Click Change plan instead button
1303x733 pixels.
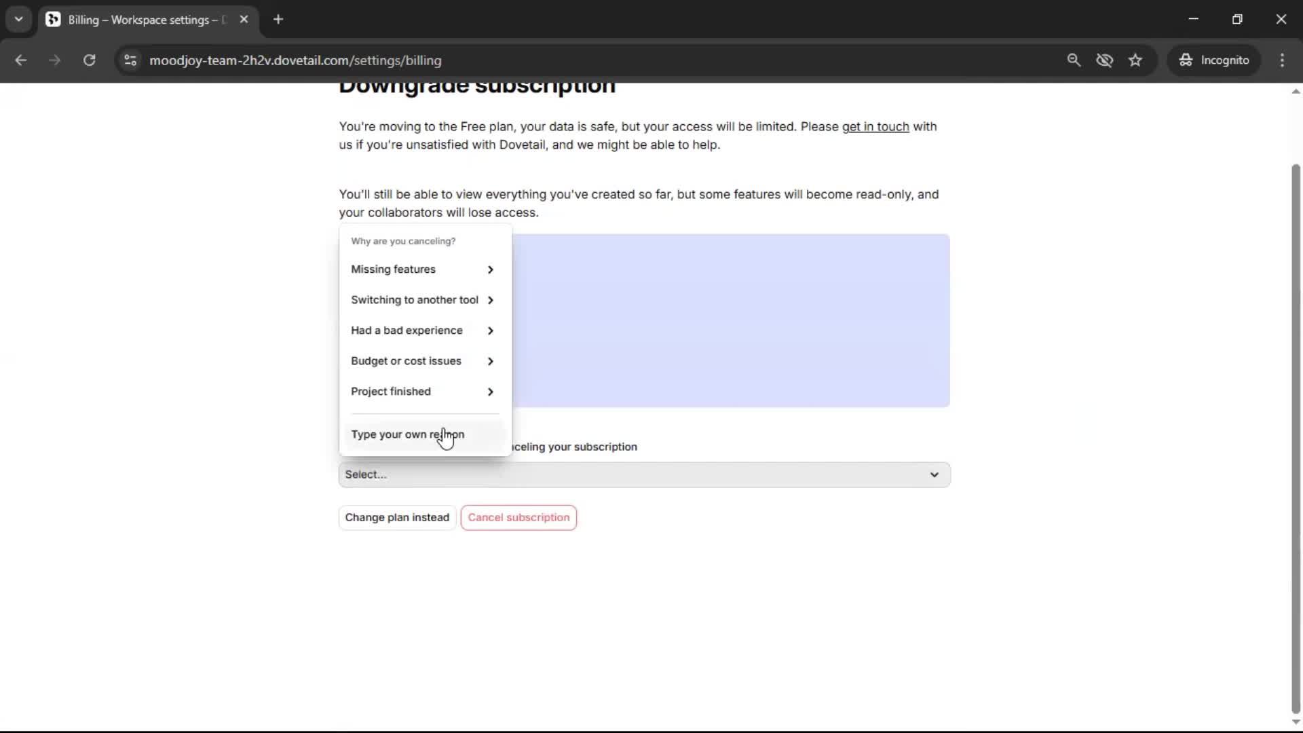(x=397, y=517)
